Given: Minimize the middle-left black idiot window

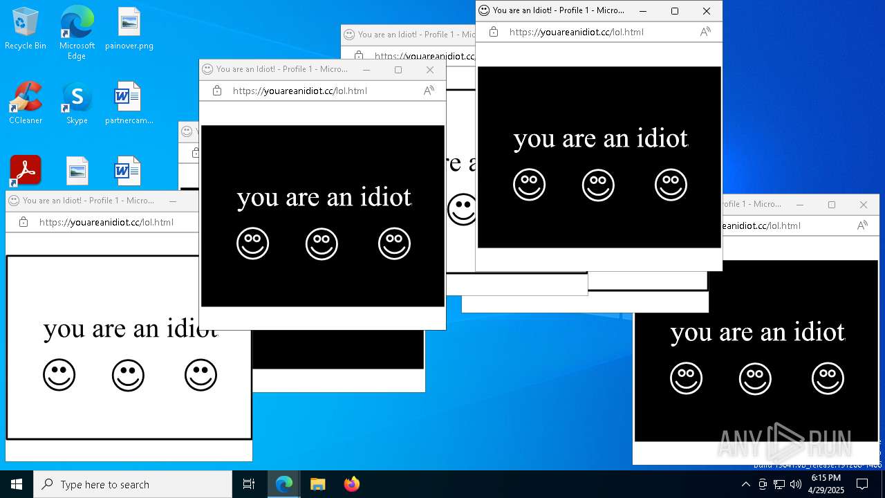Looking at the screenshot, I should 366,70.
